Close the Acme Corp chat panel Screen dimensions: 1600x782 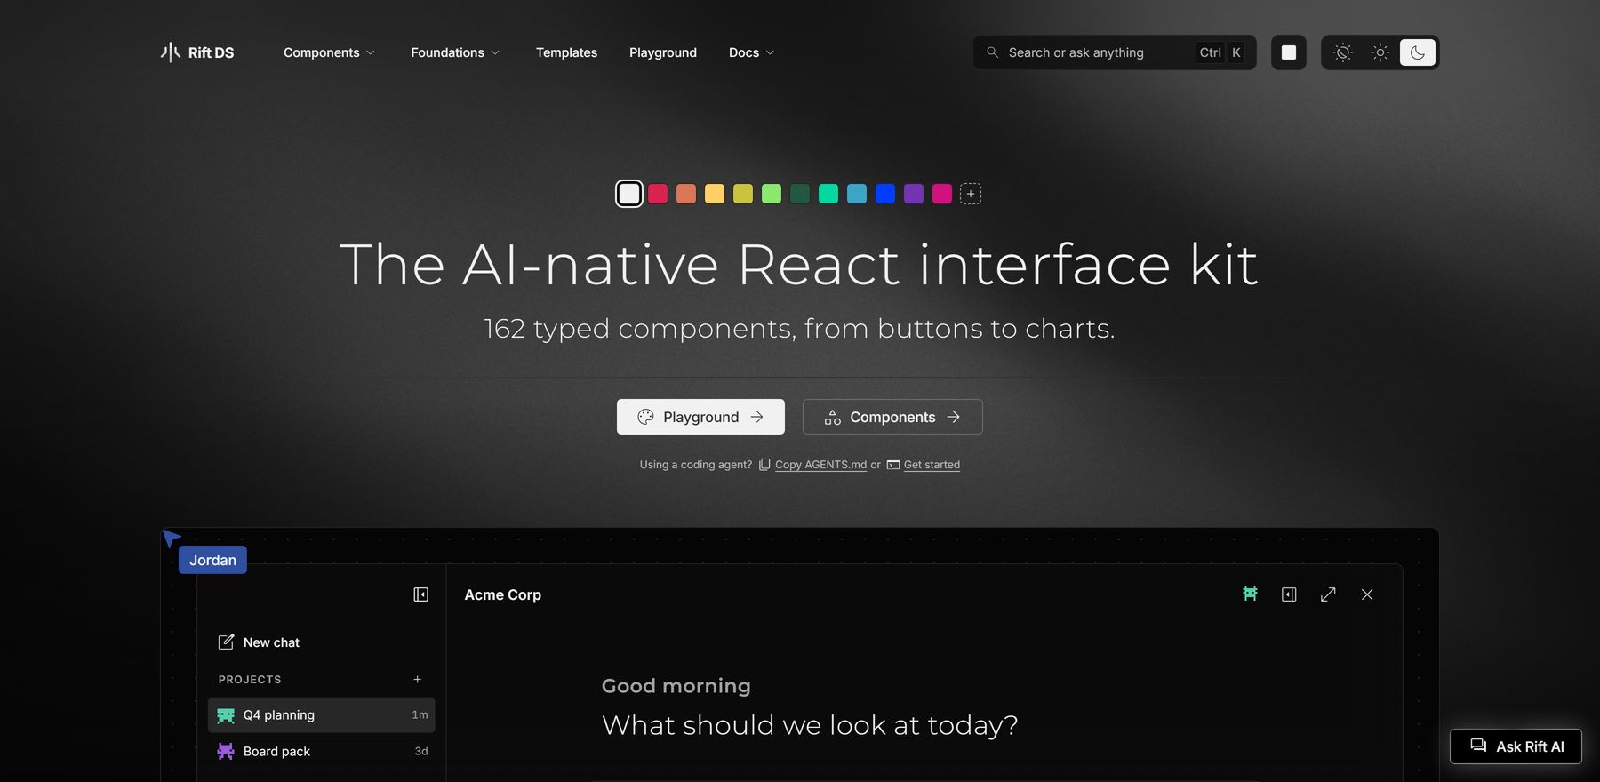pyautogui.click(x=1367, y=594)
